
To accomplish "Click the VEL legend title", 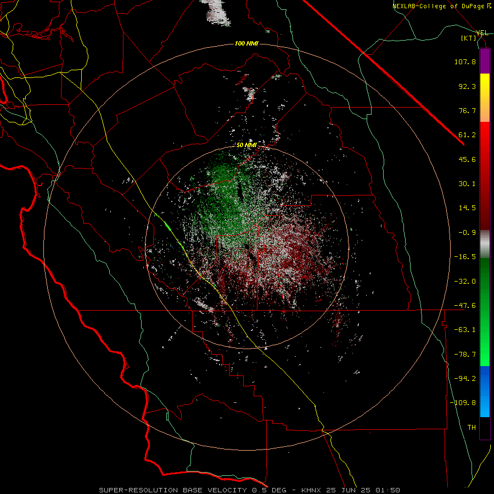I will click(x=482, y=33).
